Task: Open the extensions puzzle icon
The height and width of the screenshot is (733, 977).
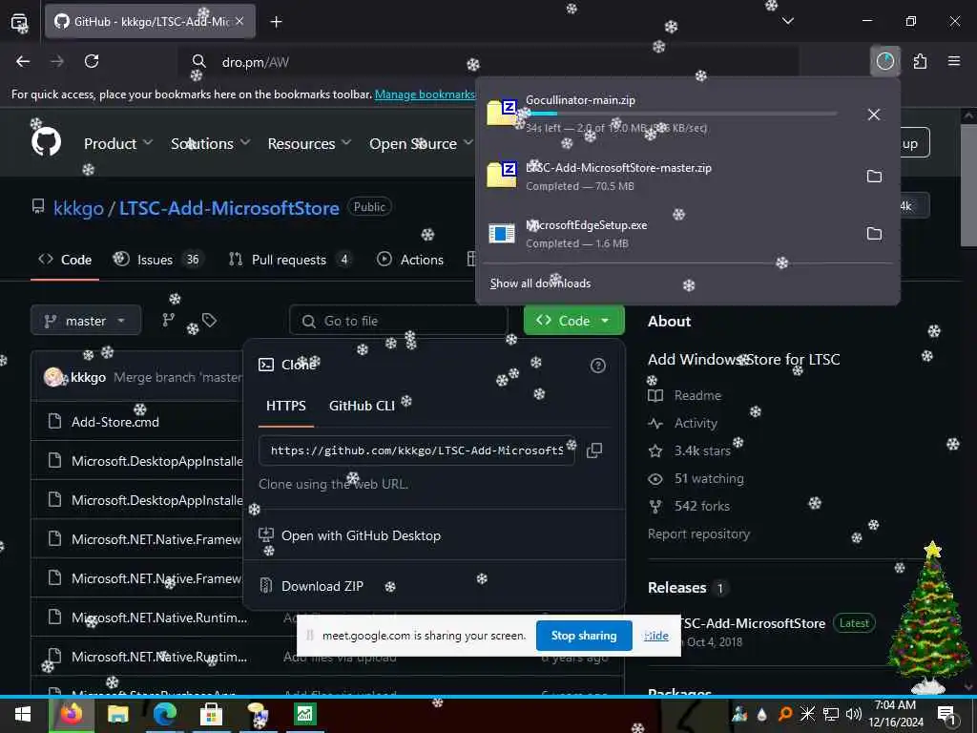Action: 920,61
